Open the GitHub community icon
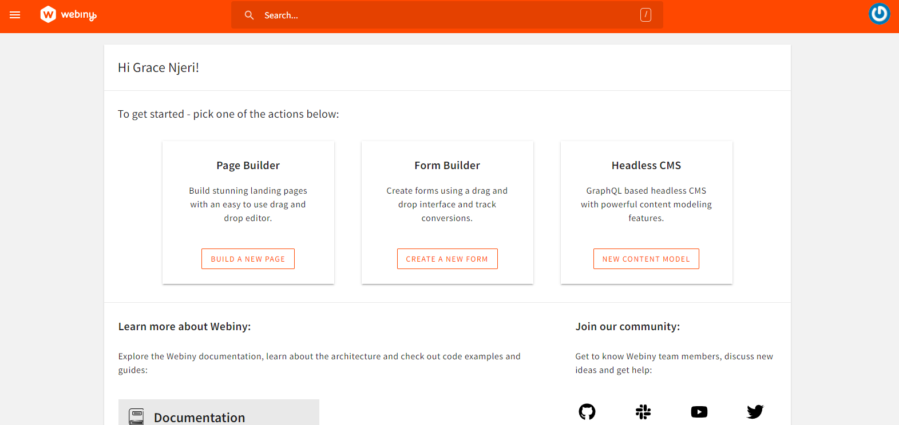 [x=587, y=411]
